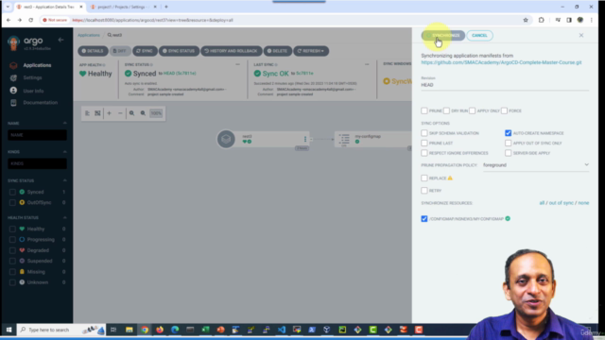The height and width of the screenshot is (340, 605).
Task: Filter by OutOfSync status
Action: [x=12, y=202]
